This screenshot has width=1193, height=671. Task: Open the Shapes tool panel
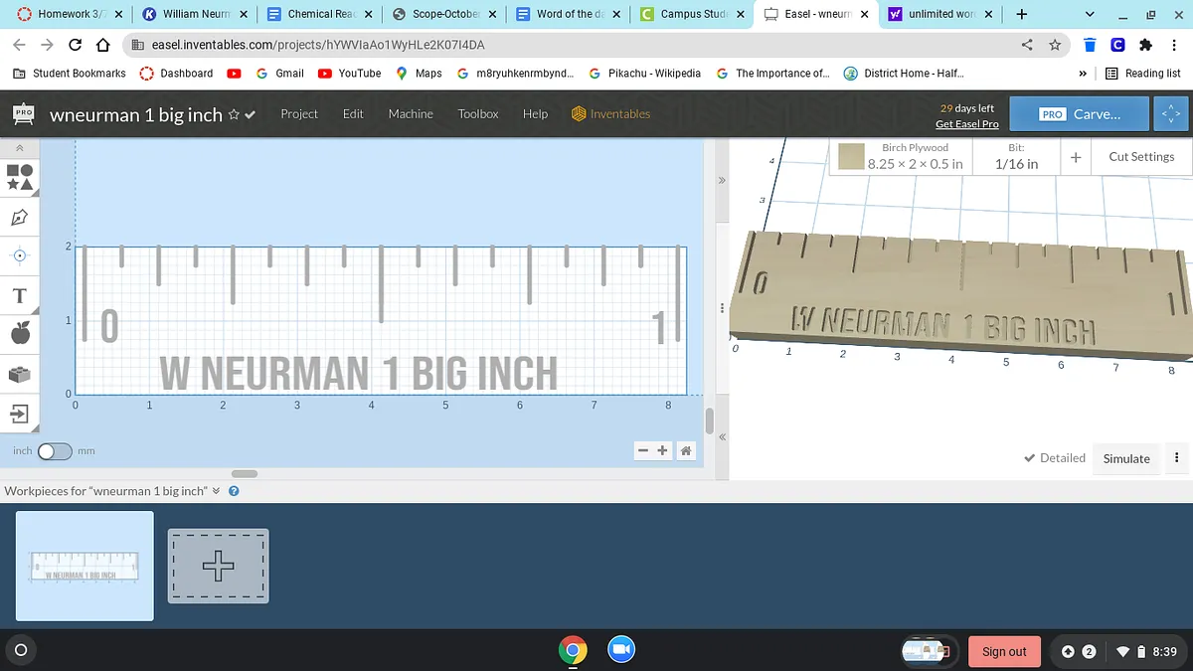coord(20,177)
